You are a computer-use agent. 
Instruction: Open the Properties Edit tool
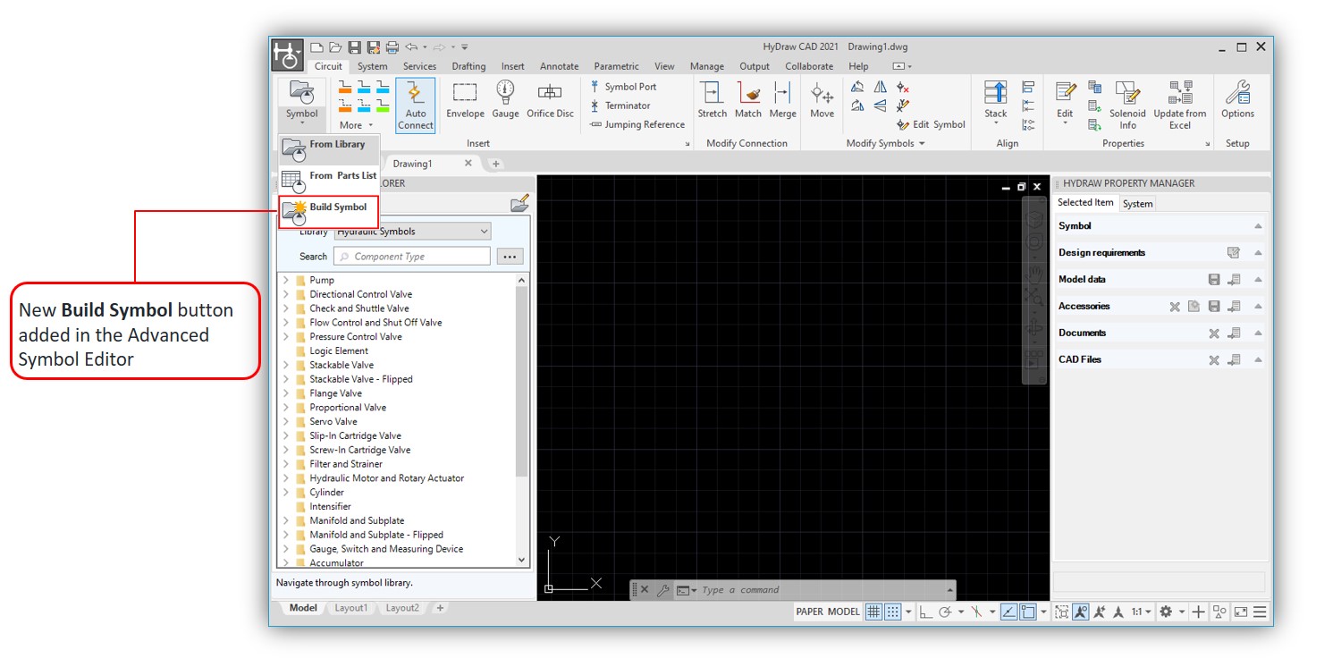pyautogui.click(x=1065, y=102)
